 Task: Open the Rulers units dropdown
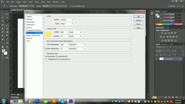tap(67, 20)
